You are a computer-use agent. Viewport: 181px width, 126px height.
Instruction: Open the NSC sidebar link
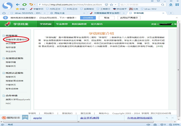pos(8,103)
